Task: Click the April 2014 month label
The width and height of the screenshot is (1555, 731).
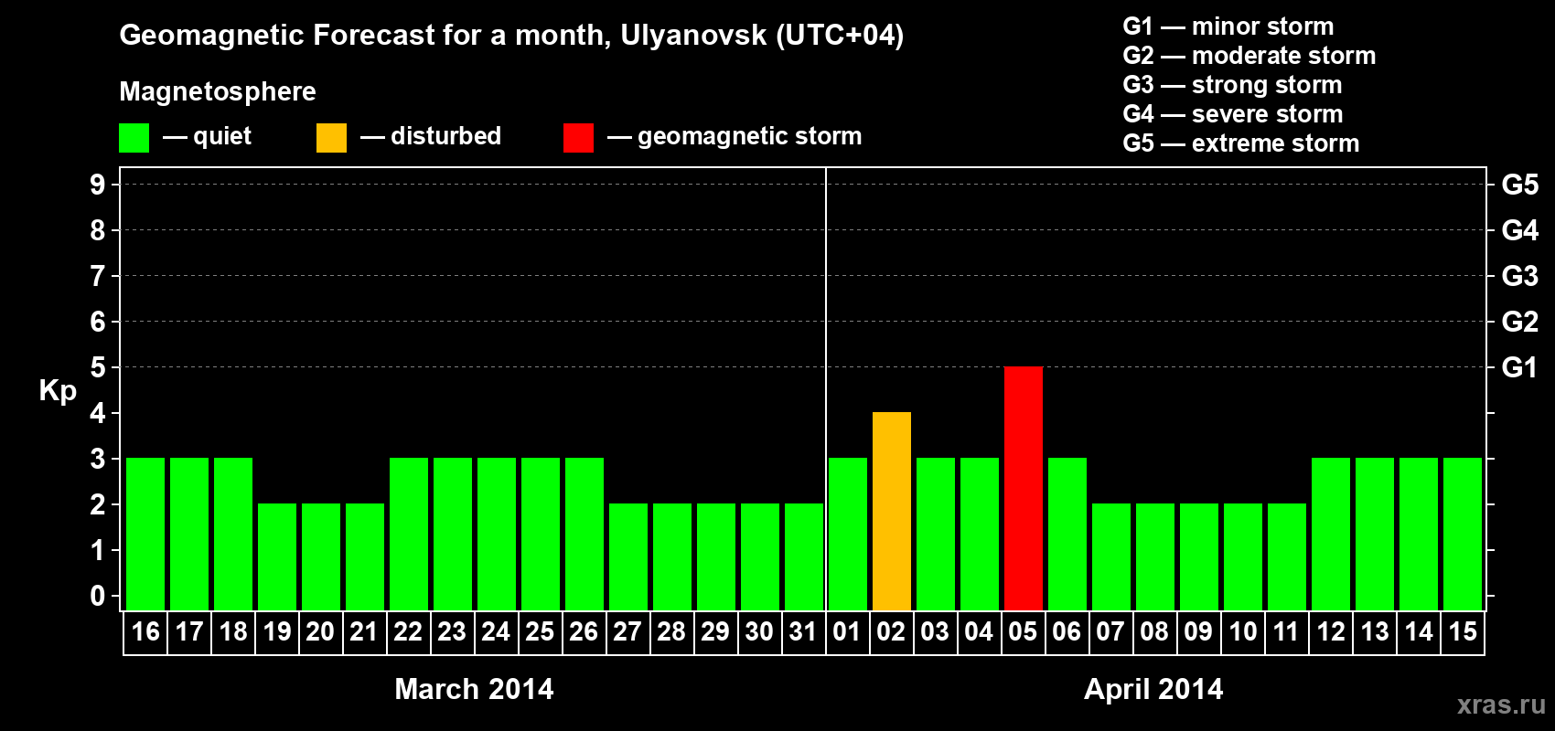Action: [x=1153, y=689]
